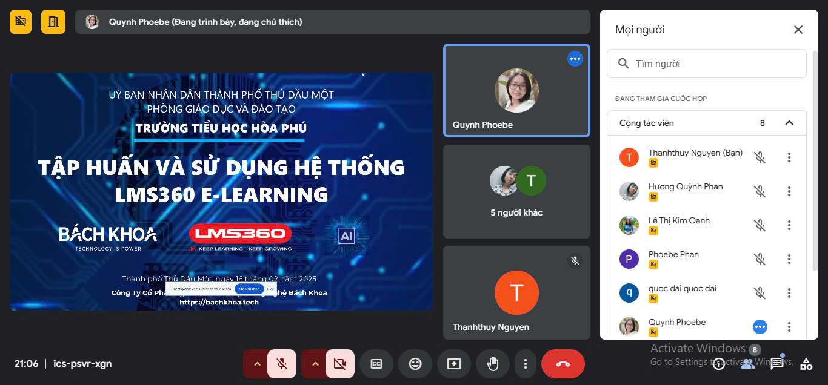Screen dimensions: 828x385
Task: Close the Mọi người panel
Action: point(798,30)
